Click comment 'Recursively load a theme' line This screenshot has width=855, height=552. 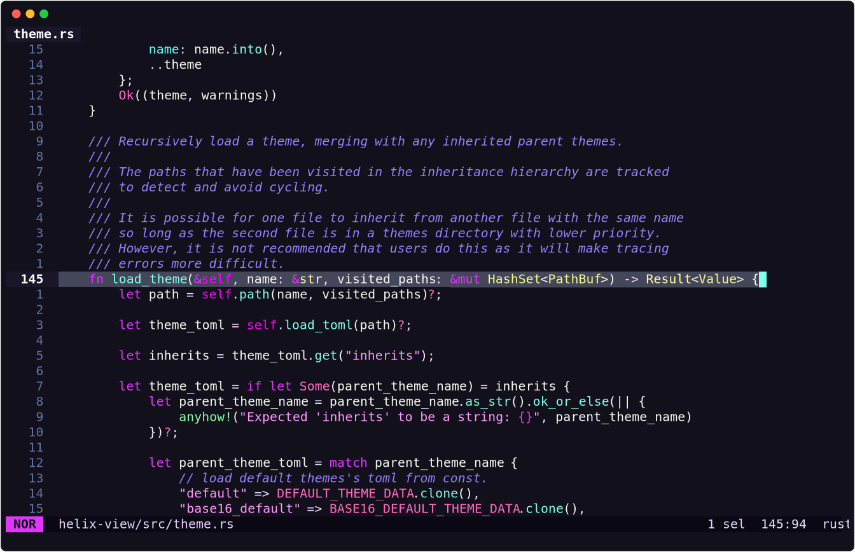coord(356,141)
